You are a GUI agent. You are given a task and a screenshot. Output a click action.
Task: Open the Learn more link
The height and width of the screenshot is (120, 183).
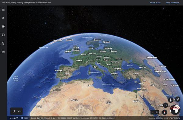pyautogui.click(x=155, y=3)
